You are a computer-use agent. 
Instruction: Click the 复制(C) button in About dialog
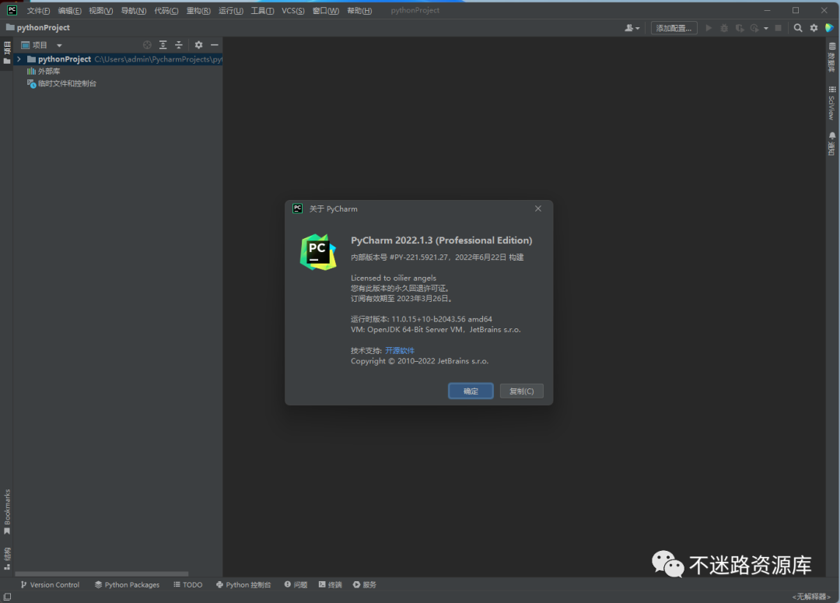521,391
